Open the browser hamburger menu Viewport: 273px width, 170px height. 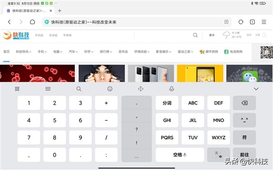(x=264, y=22)
